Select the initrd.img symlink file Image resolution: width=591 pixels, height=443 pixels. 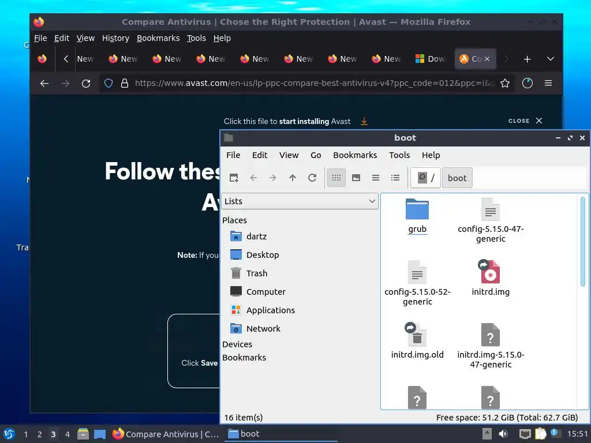pos(491,278)
